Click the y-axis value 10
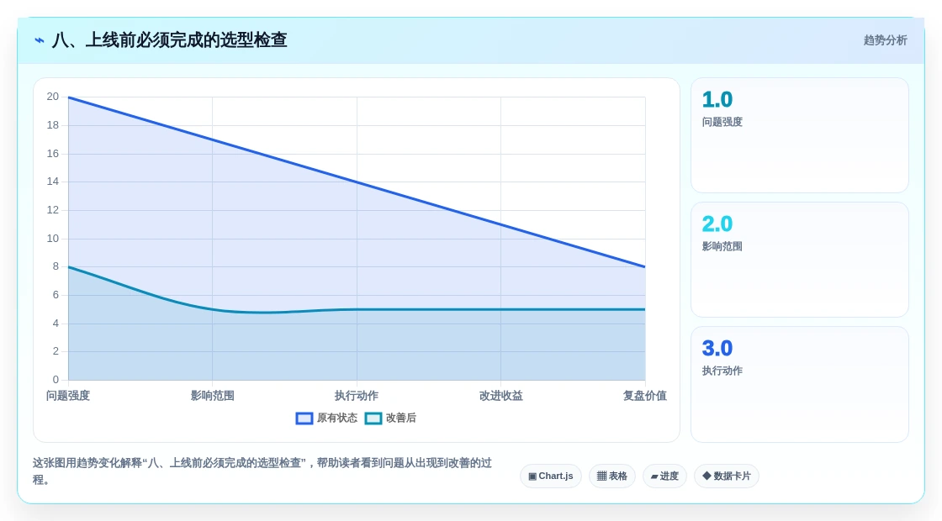This screenshot has height=521, width=942. coord(53,239)
